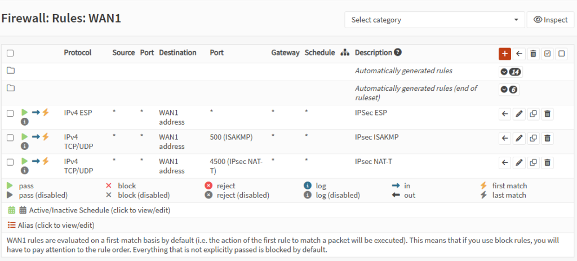Move selected rules to end using header arrow
Screen dimensions: 577x261
pyautogui.click(x=519, y=54)
